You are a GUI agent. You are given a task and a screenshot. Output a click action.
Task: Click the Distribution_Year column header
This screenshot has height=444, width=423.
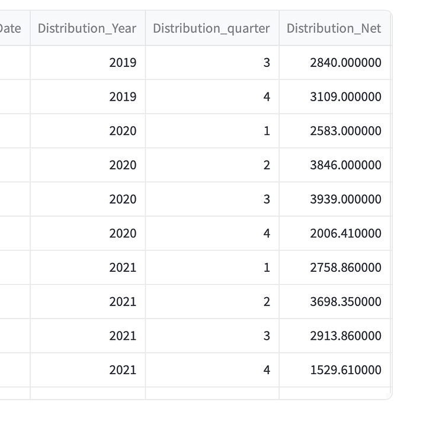coord(87,28)
